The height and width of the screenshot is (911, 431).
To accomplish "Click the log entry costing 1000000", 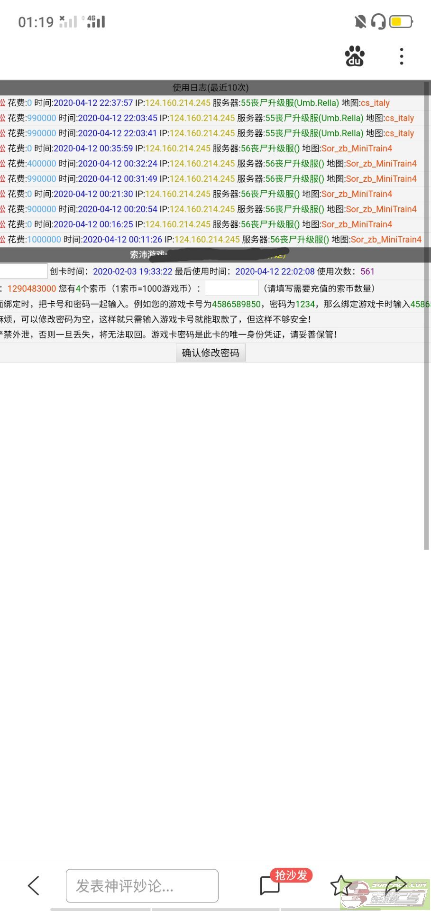I will coord(211,240).
